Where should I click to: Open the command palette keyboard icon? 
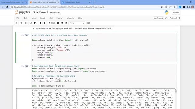pyautogui.click(x=89, y=23)
